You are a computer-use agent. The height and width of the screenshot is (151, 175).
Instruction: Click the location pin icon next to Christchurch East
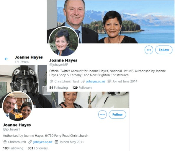point(51,81)
